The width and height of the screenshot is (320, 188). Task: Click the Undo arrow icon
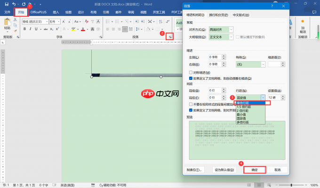point(14,4)
